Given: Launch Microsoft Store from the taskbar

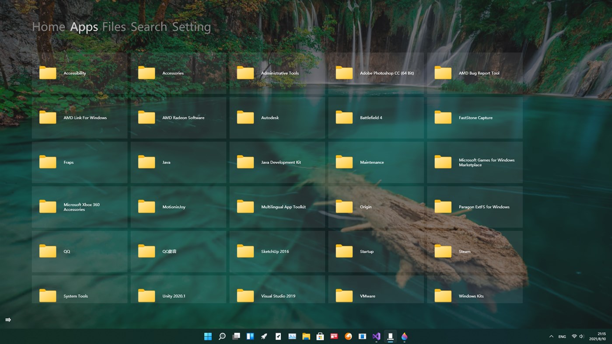Looking at the screenshot, I should click(320, 336).
